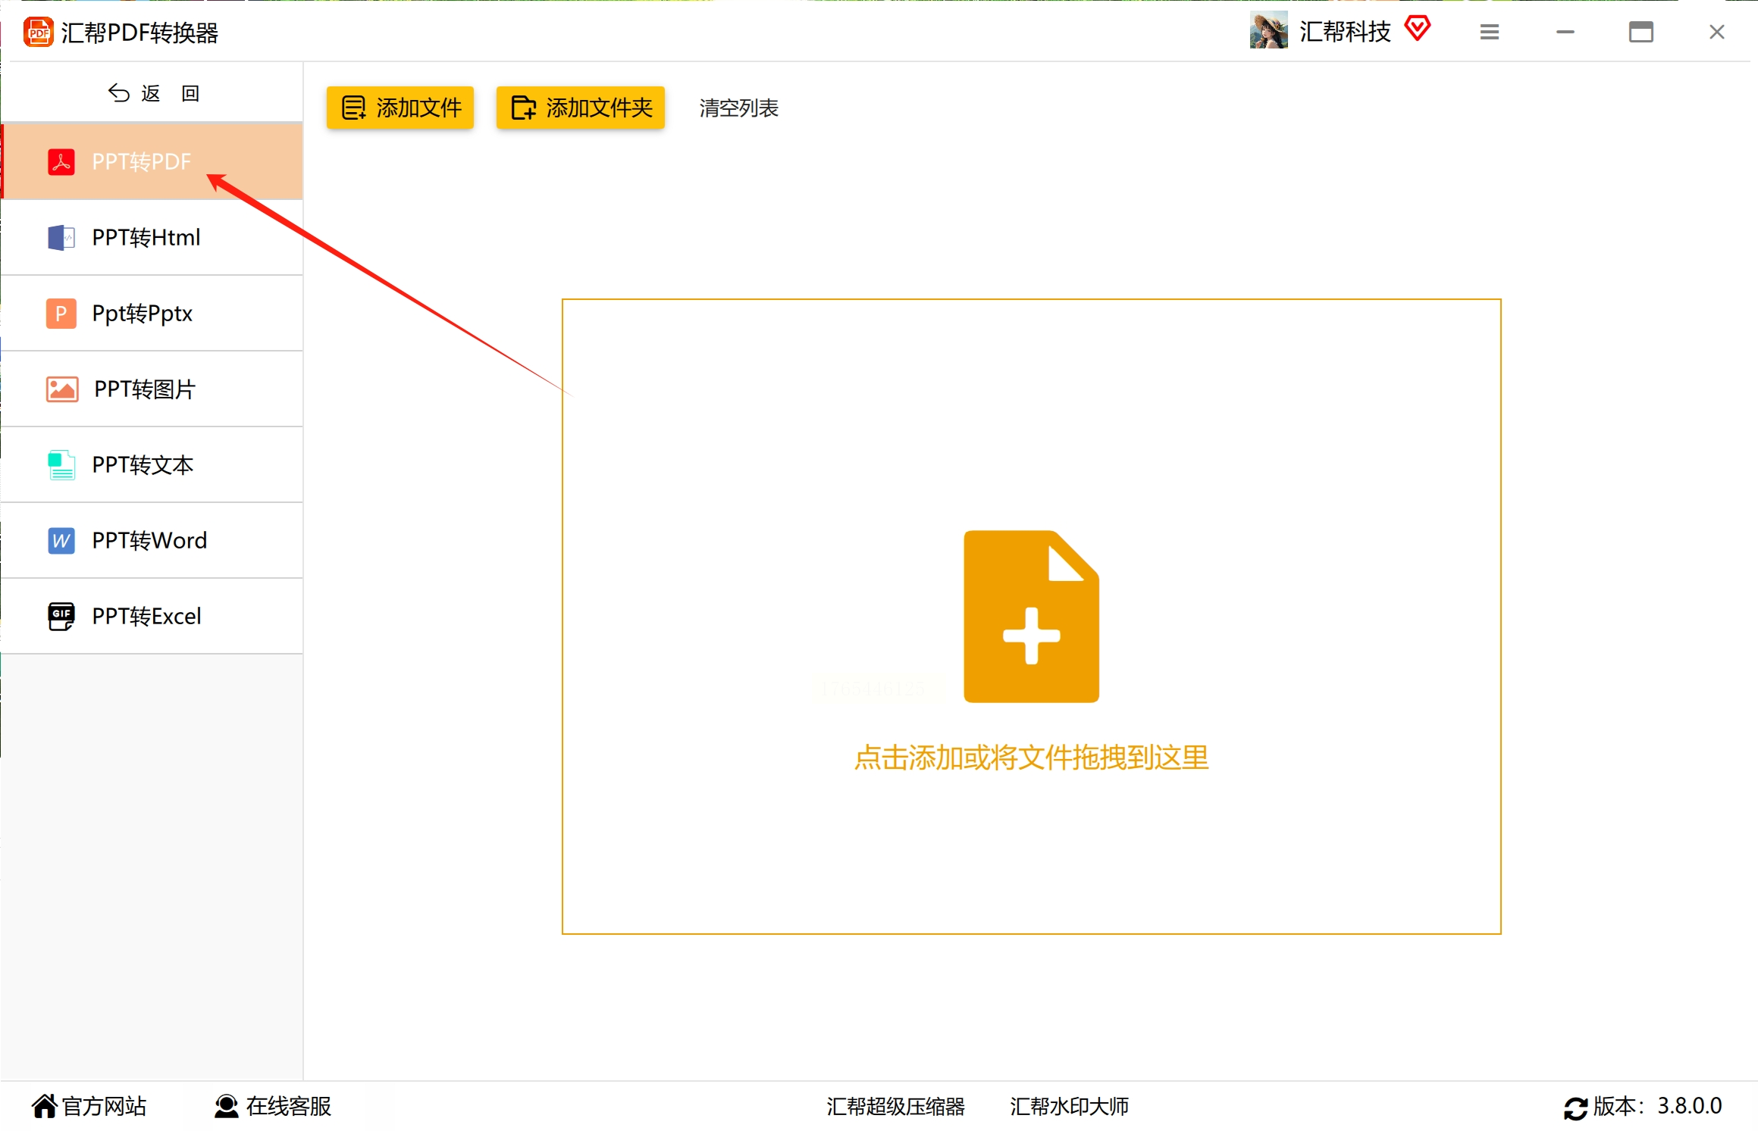This screenshot has width=1758, height=1131.
Task: Click the PPT转Html sidebar icon
Action: pyautogui.click(x=61, y=238)
